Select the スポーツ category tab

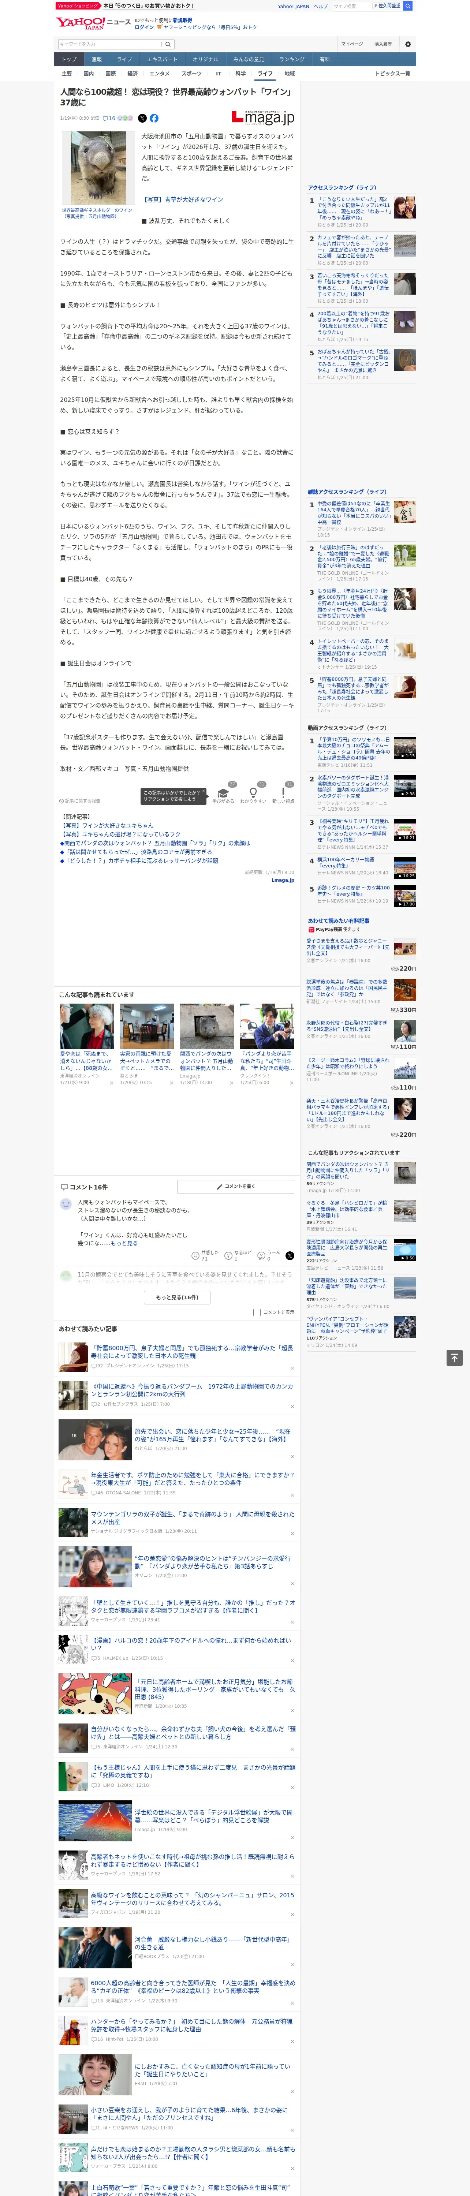(192, 73)
